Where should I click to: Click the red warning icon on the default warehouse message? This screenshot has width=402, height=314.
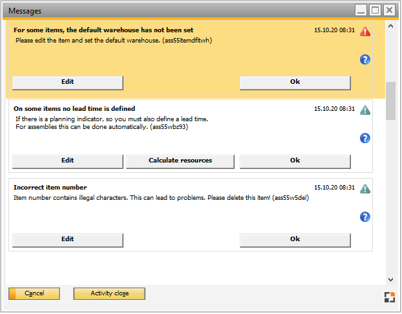click(365, 31)
